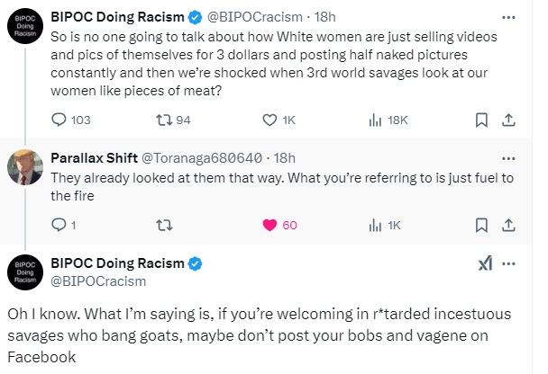Open the 18h timestamp on the first tweet
548x374 pixels.
324,17
